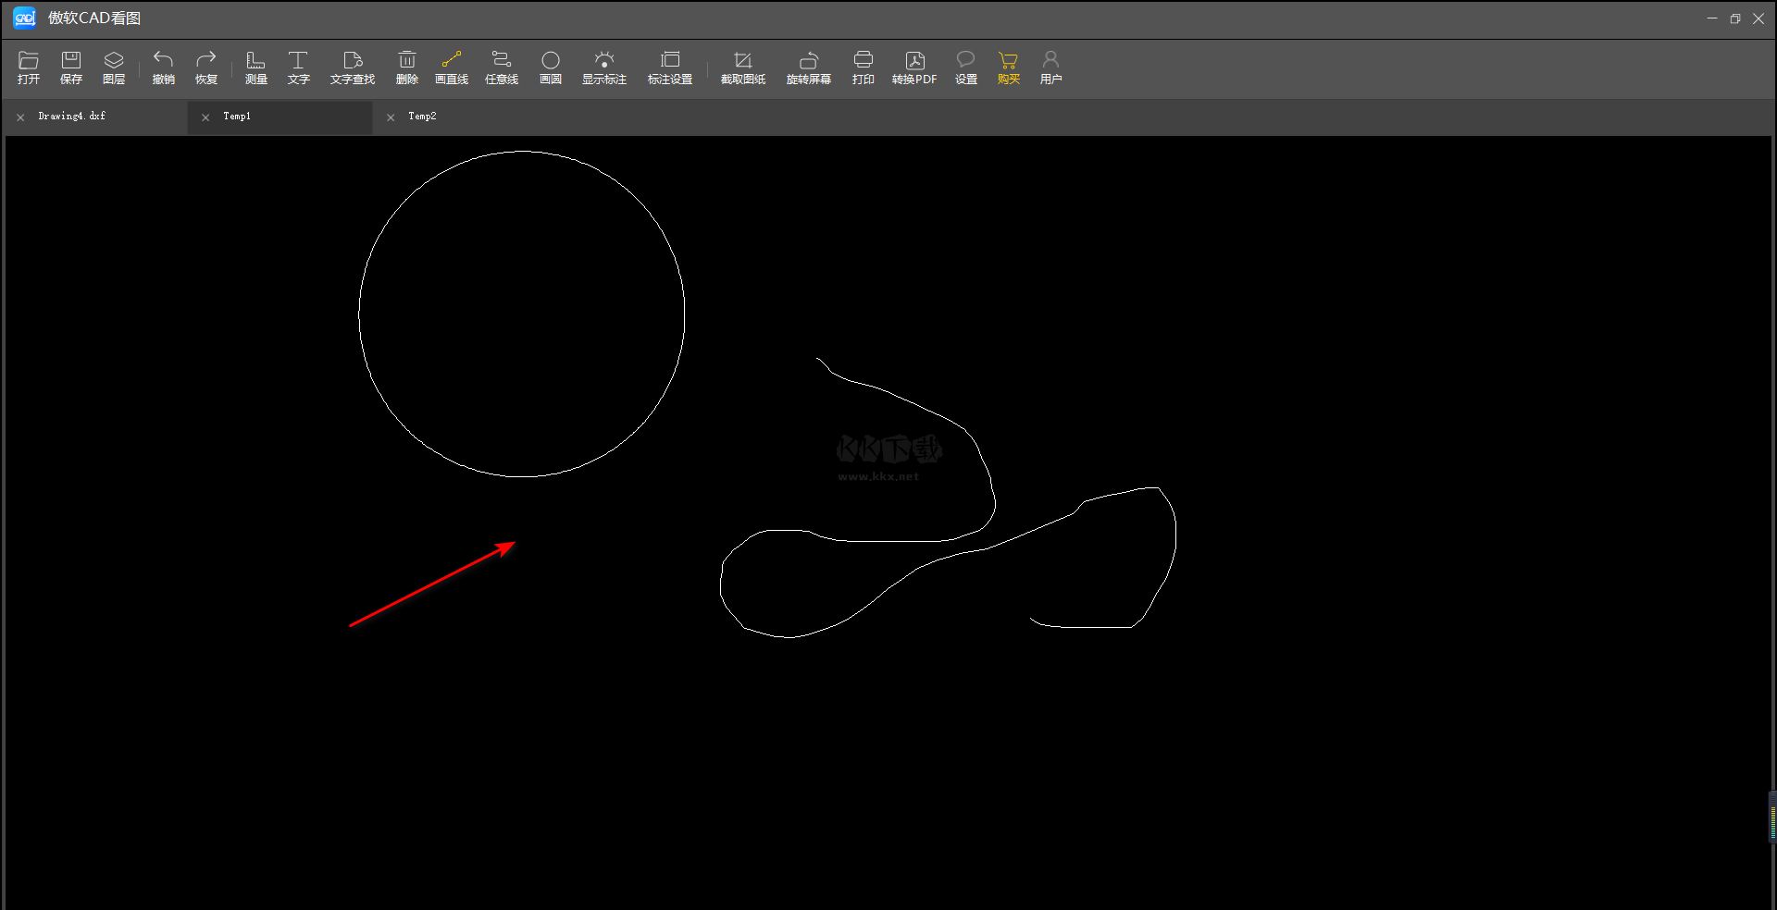
Task: Open 标注设置 (Annotation settings)
Action: click(x=670, y=68)
